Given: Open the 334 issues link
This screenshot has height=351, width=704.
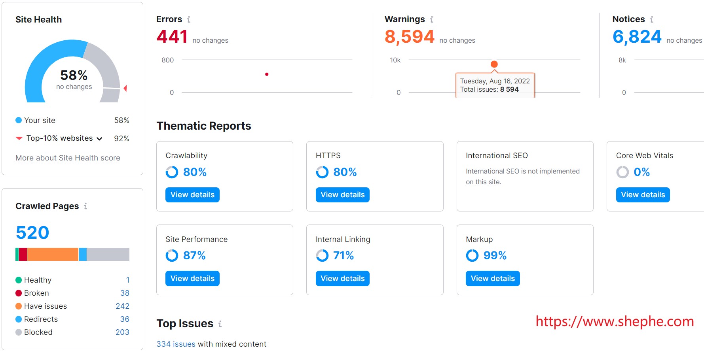Looking at the screenshot, I should point(176,344).
